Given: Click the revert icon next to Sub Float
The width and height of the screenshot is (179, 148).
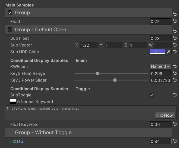Looking at the screenshot, I should (175, 38).
